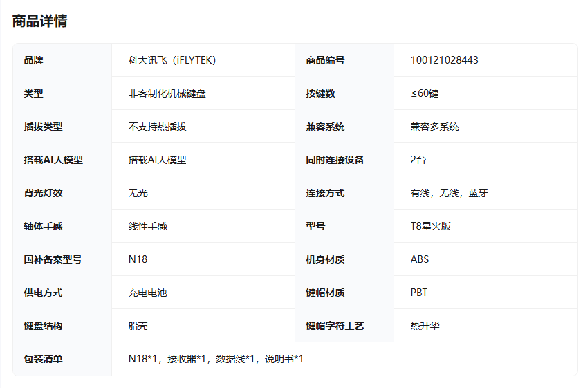
Task: Select the 键盘结构 label
Action: tap(43, 326)
